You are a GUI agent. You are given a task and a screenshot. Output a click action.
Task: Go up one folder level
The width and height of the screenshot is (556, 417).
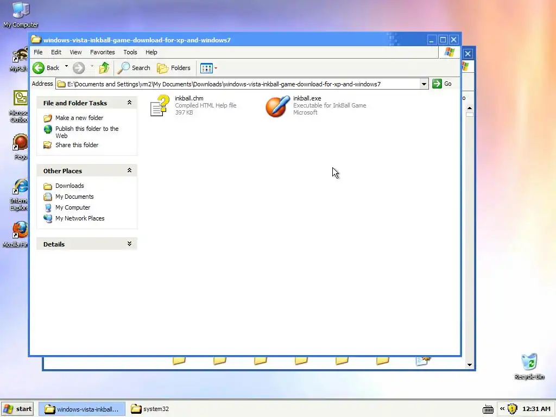(x=104, y=68)
